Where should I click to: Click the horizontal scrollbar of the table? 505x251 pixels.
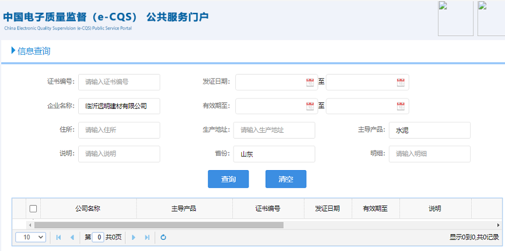point(159,225)
